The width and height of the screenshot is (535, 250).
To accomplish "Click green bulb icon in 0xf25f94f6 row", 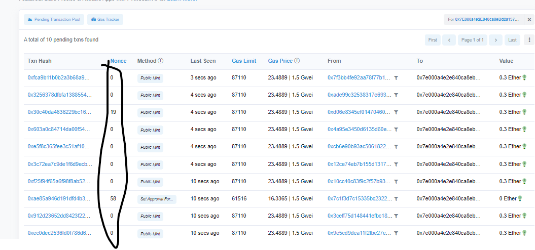I will (x=524, y=181).
